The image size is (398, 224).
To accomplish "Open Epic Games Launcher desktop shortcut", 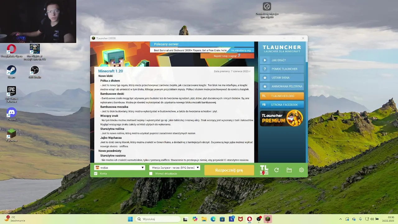I will [x=12, y=95].
